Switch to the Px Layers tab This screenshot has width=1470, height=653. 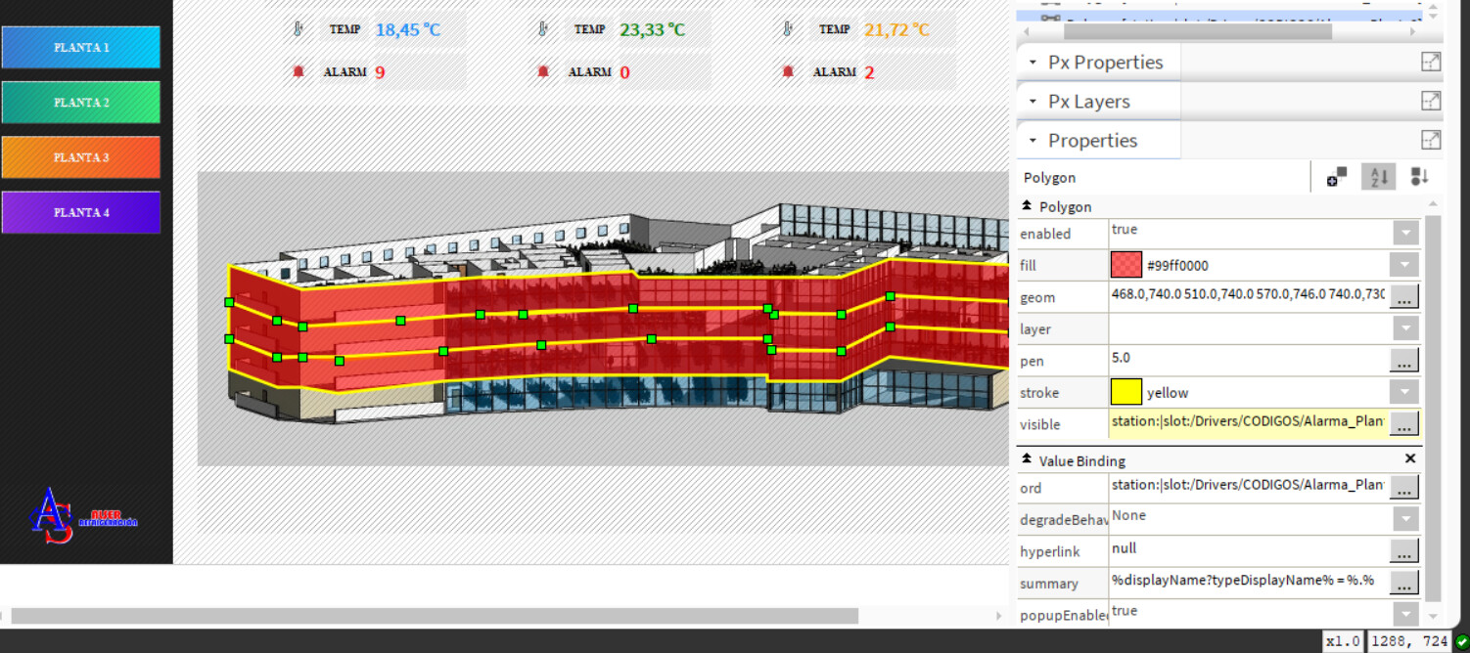pyautogui.click(x=1087, y=102)
